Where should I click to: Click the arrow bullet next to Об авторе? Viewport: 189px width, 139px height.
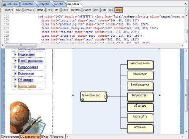click(x=15, y=80)
